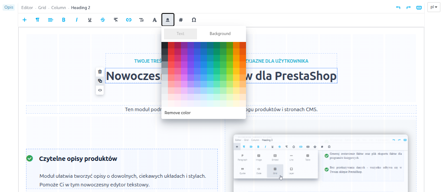
Task: Click the insert link icon
Action: (128, 20)
